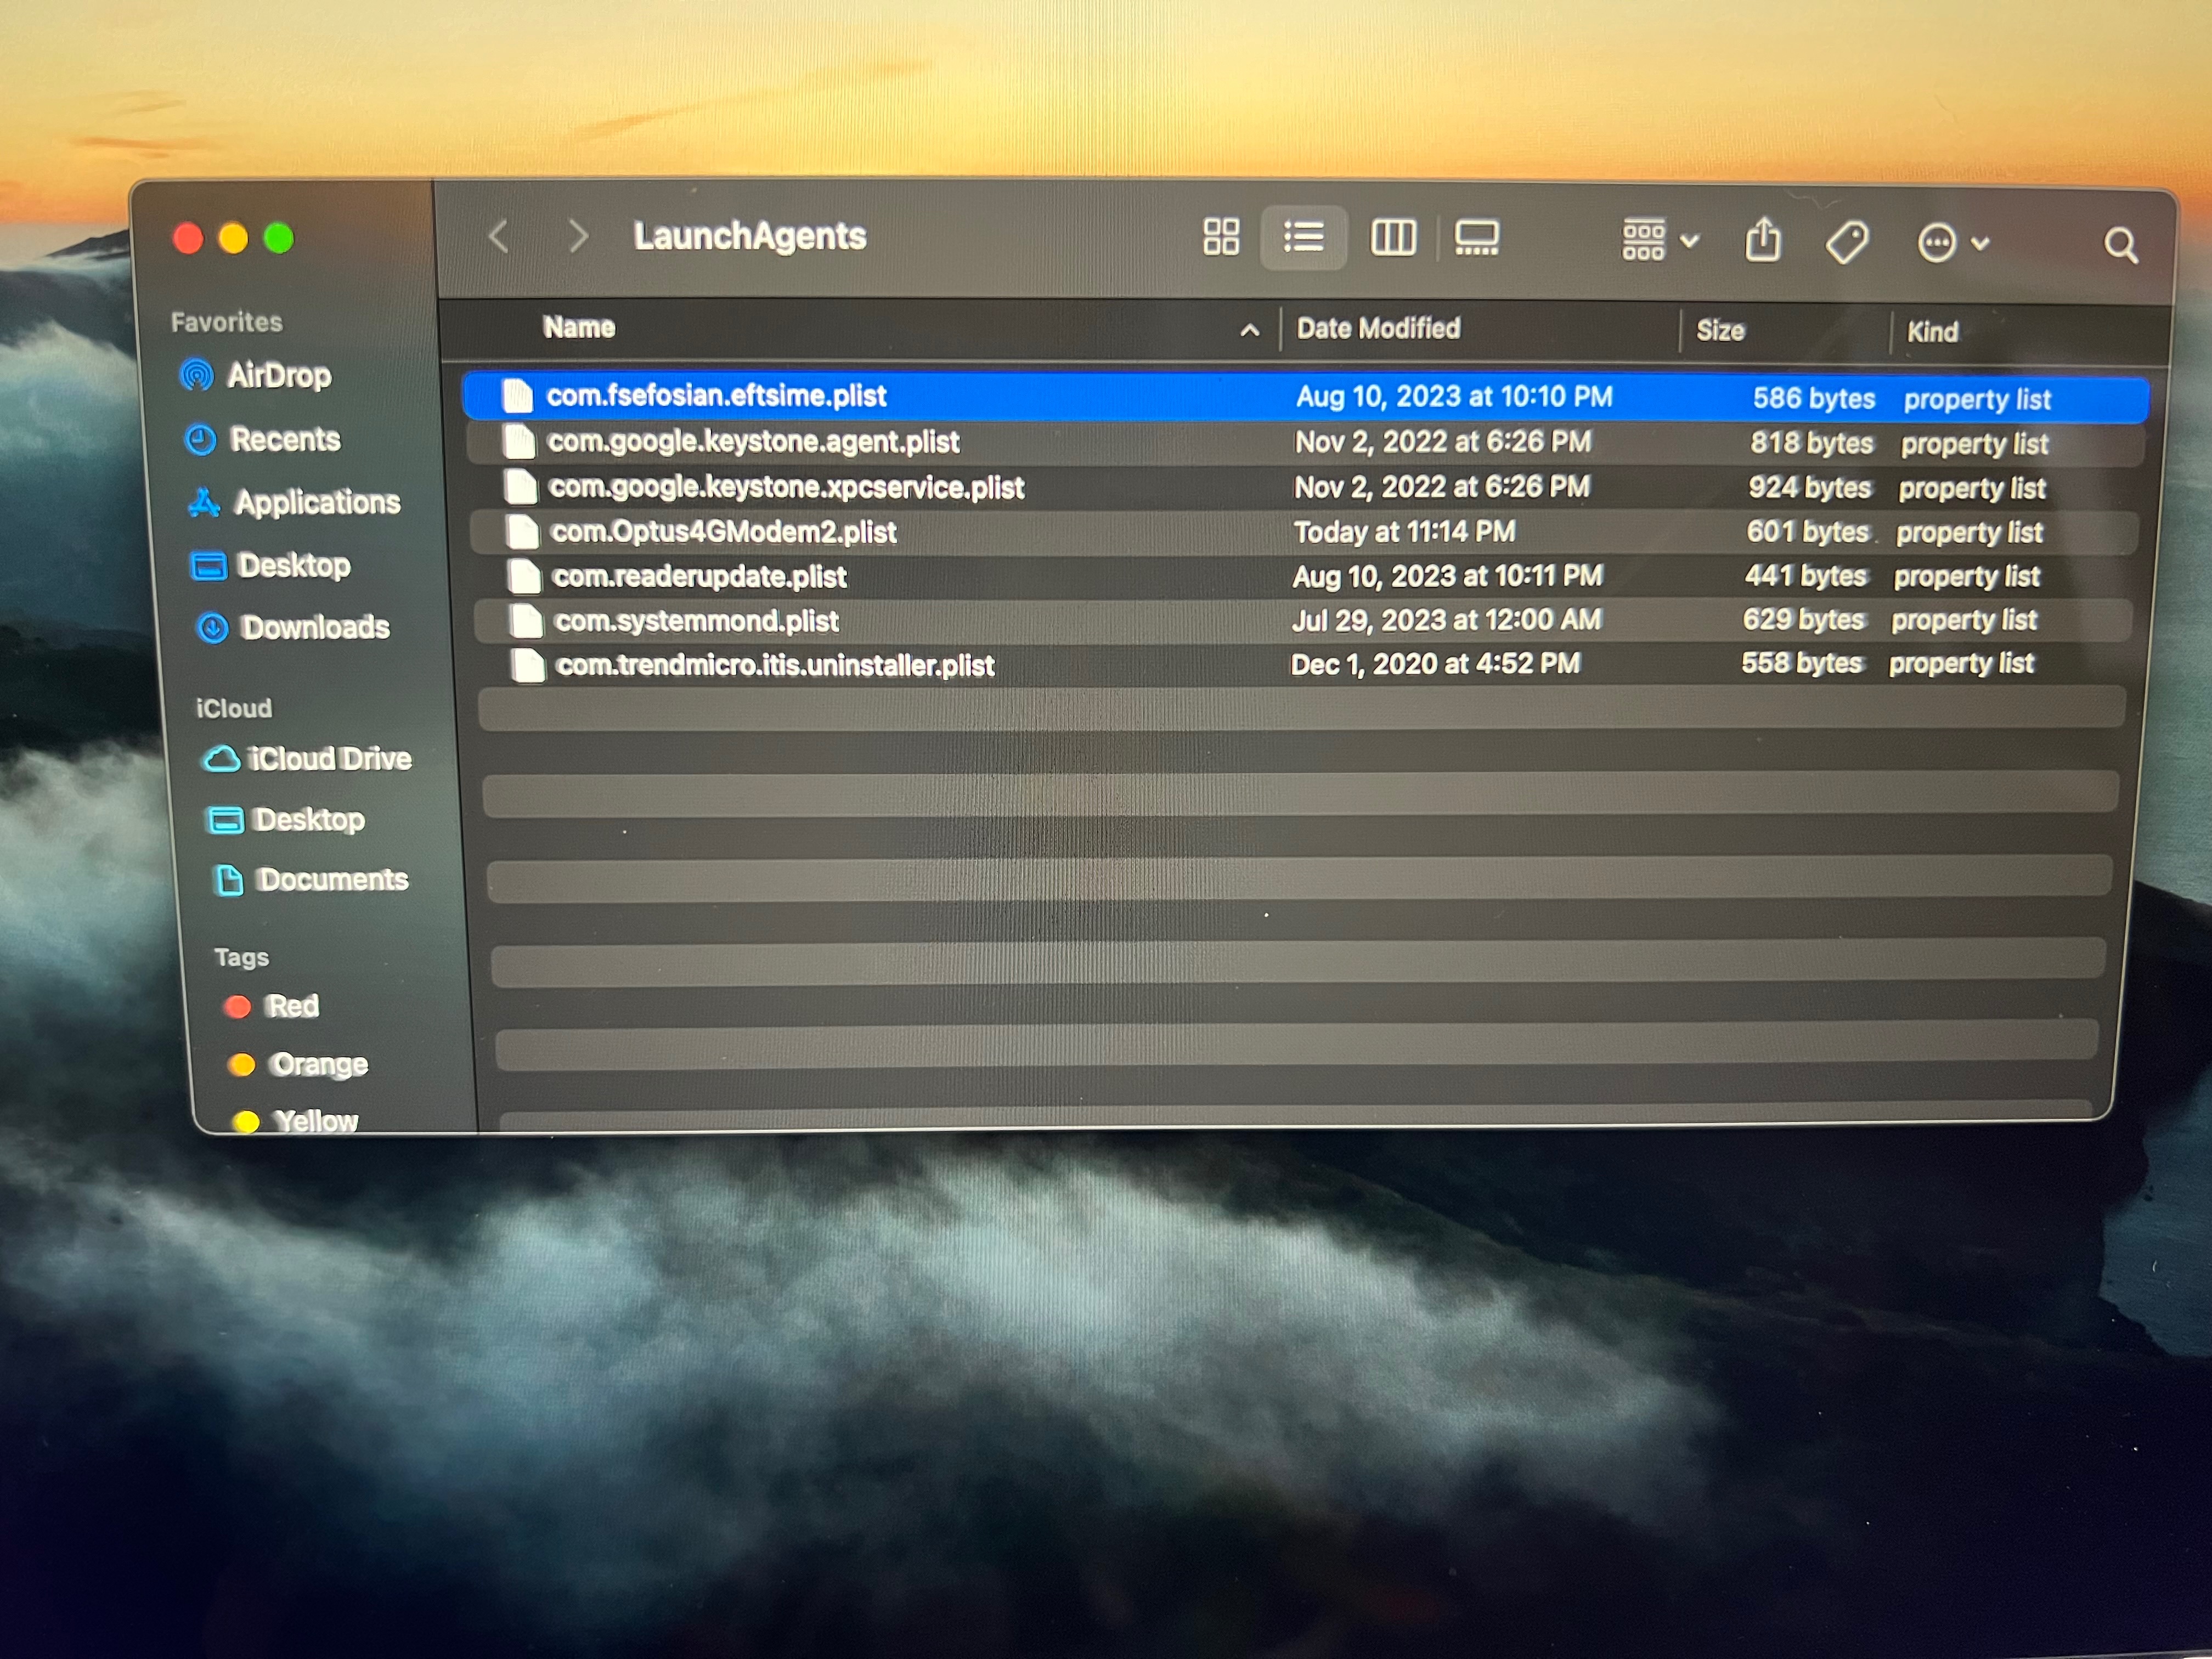The height and width of the screenshot is (1659, 2212).
Task: Go forward with the right chevron
Action: coord(577,237)
